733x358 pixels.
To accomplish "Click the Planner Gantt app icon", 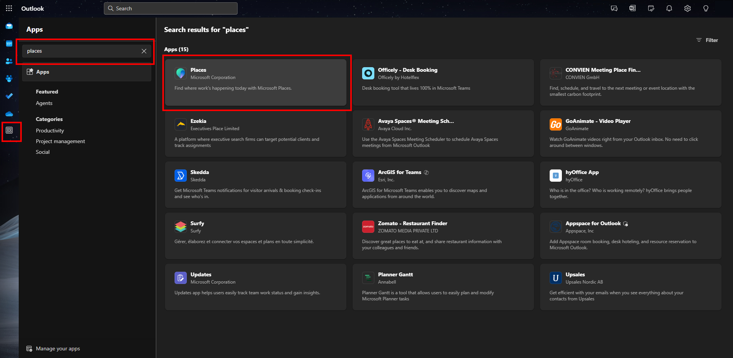I will (368, 278).
